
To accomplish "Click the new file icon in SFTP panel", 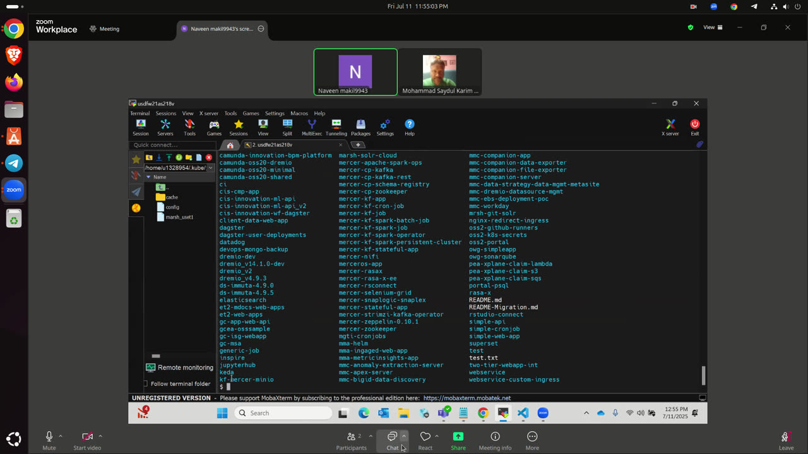I will click(199, 158).
